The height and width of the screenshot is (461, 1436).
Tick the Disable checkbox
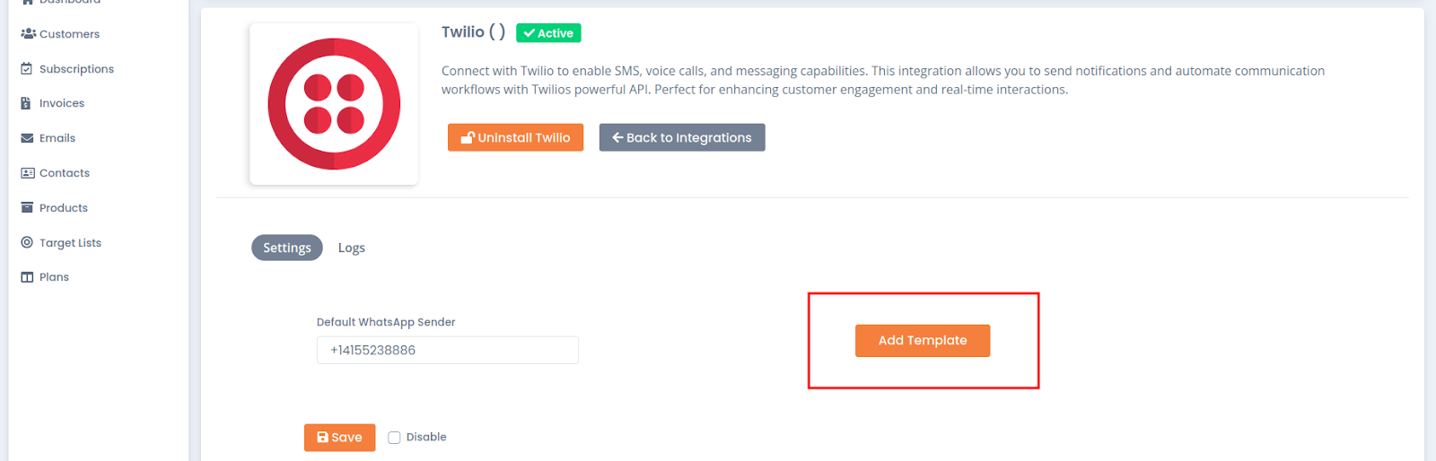coord(394,438)
